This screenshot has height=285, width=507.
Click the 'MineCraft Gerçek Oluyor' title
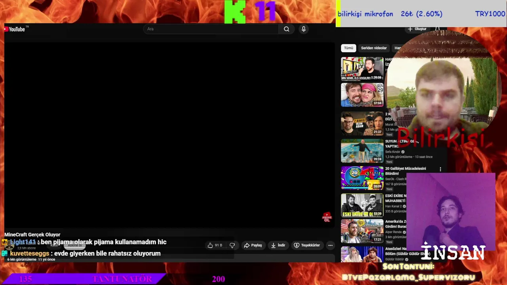[x=32, y=235]
